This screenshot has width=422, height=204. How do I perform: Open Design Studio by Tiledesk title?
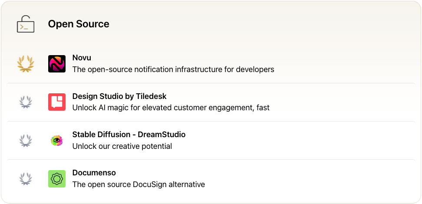119,96
